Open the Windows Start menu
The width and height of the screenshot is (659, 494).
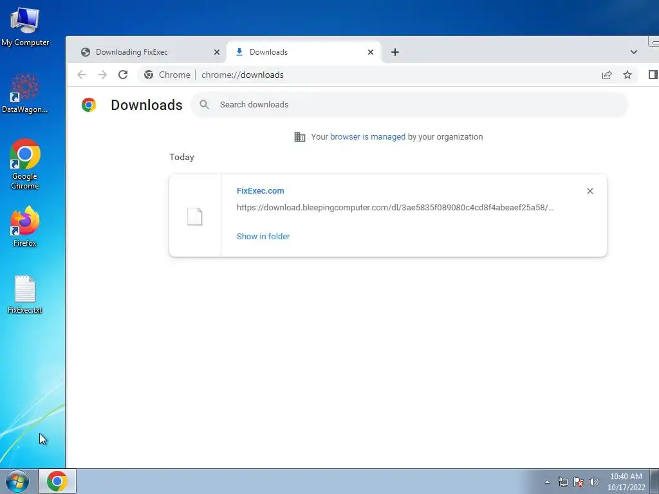(17, 481)
